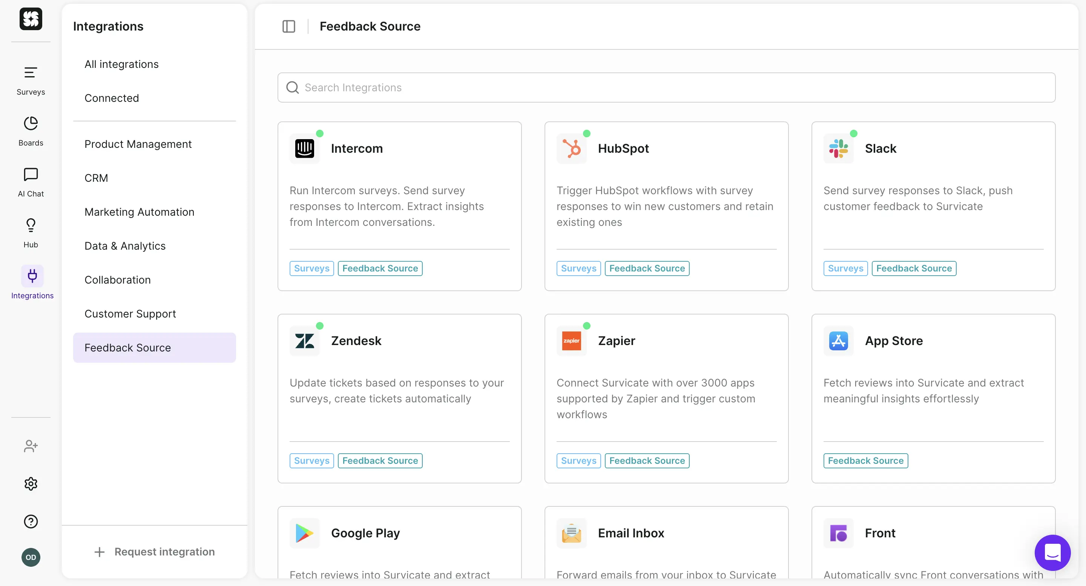Invite a teammate with the add-user icon

tap(30, 446)
